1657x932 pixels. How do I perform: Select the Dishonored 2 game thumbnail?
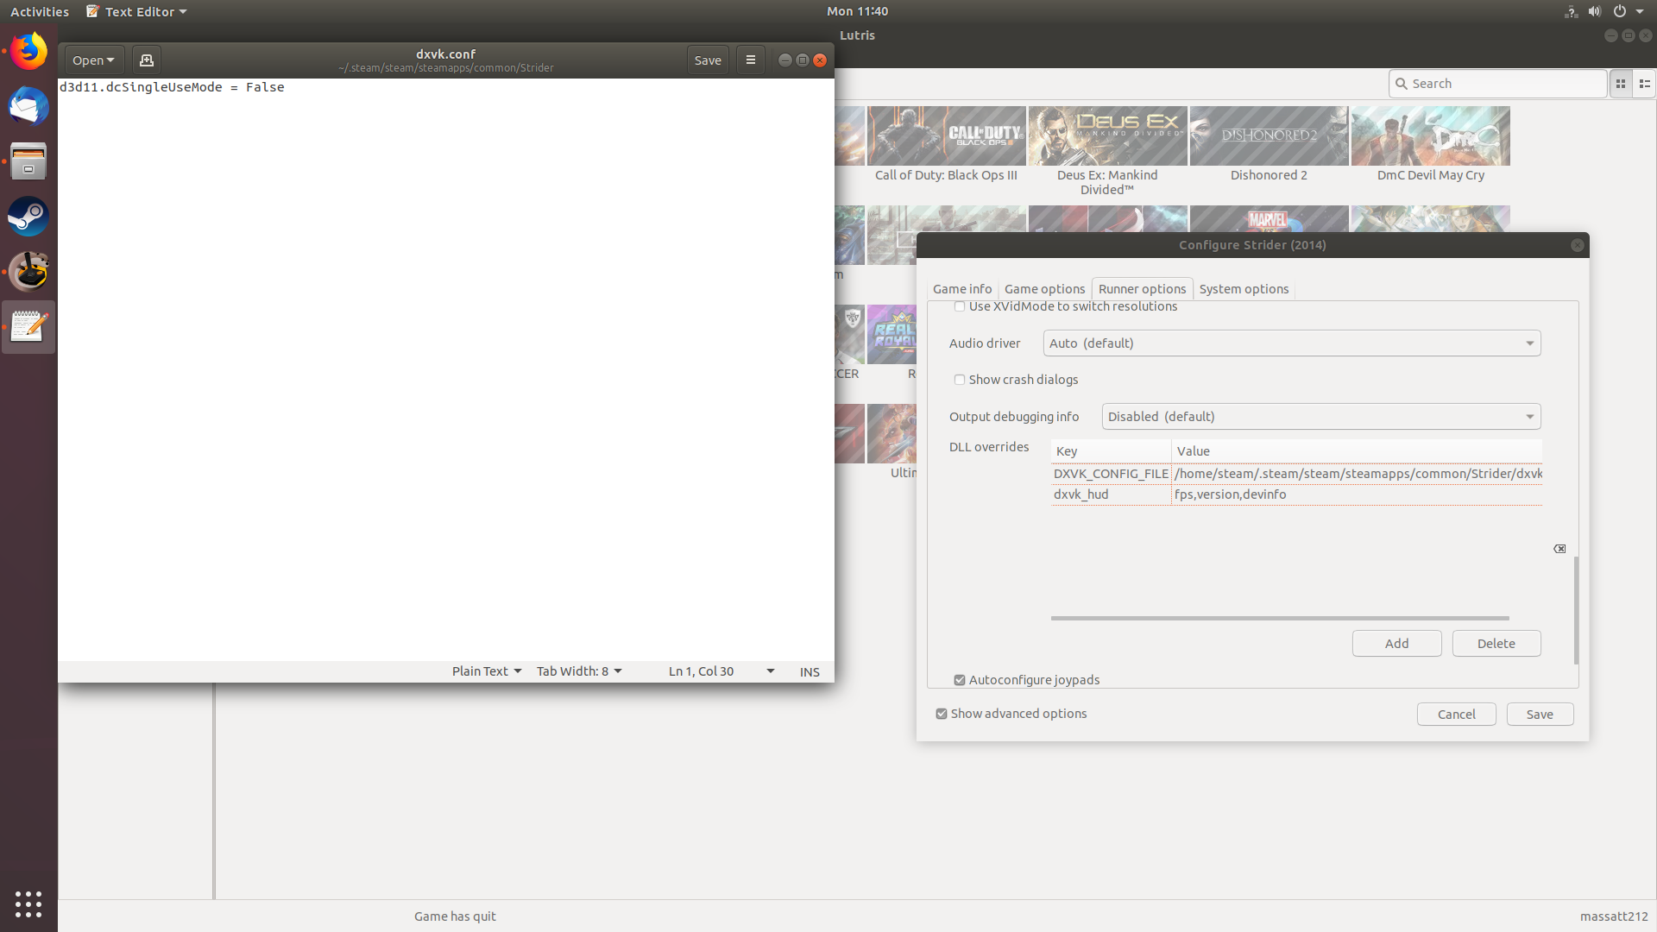point(1269,136)
